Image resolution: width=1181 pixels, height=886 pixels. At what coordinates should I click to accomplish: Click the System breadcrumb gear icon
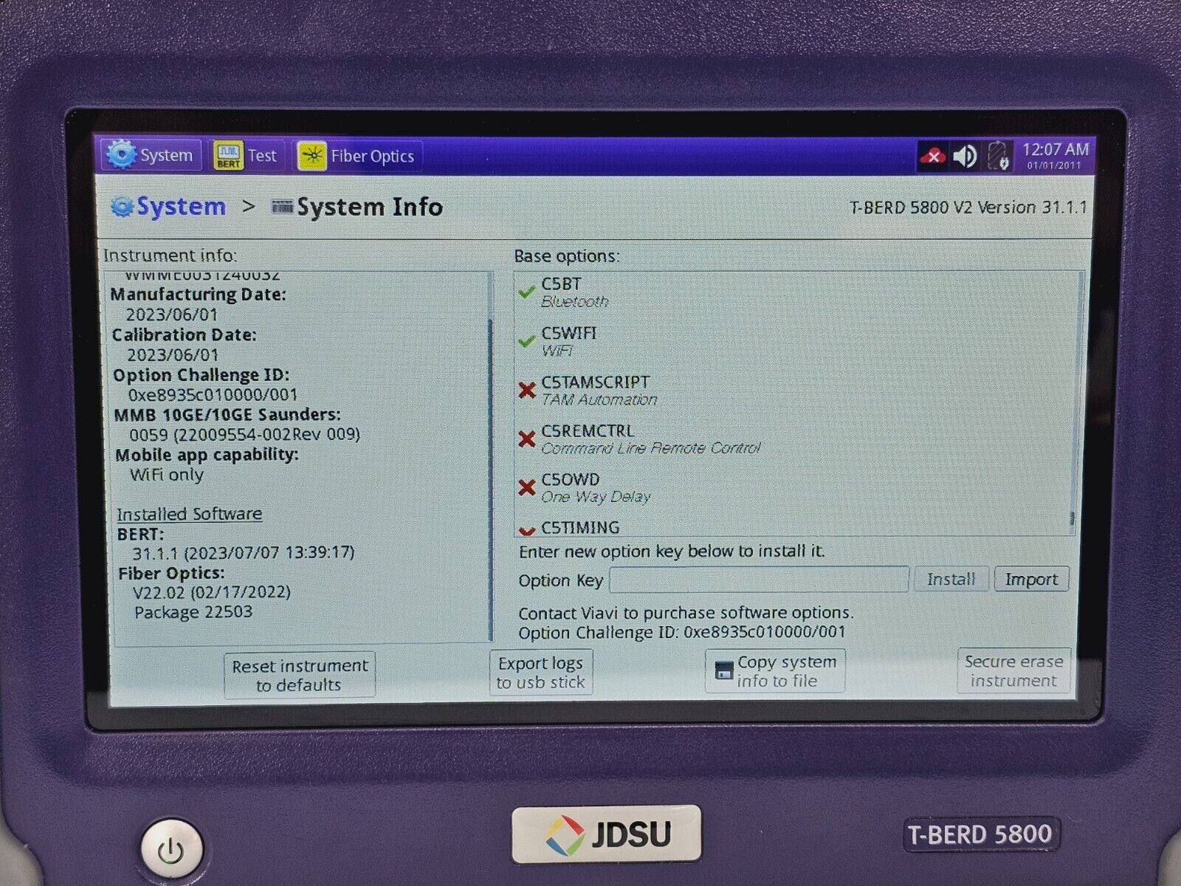coord(122,207)
